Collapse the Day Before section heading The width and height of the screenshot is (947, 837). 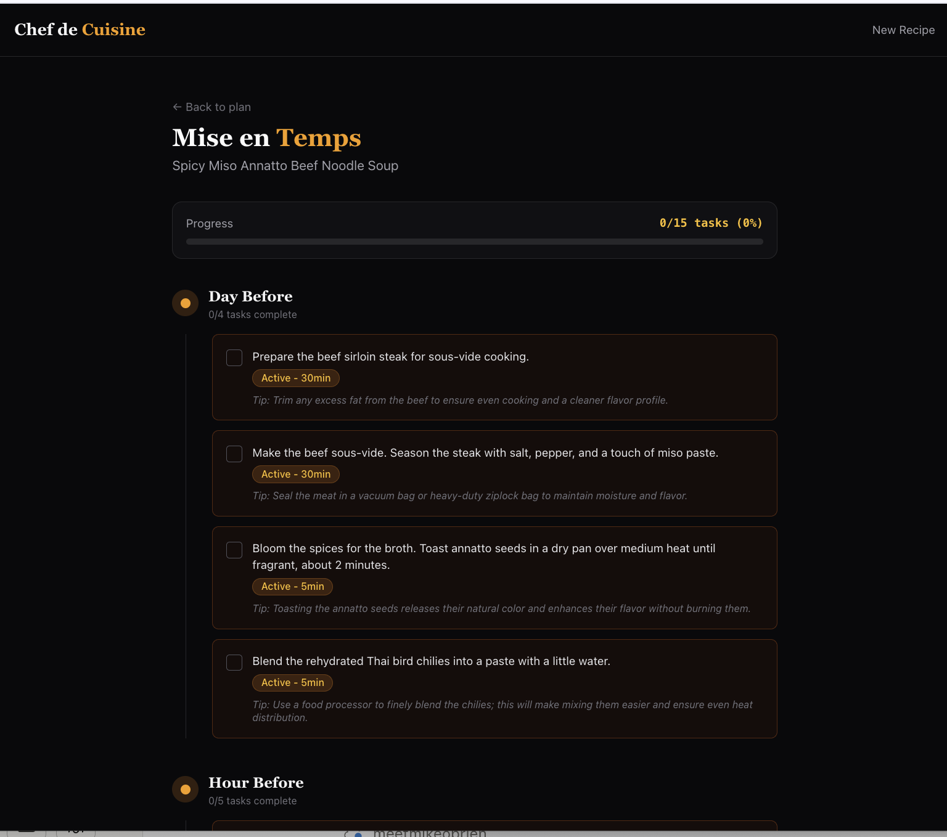point(250,296)
